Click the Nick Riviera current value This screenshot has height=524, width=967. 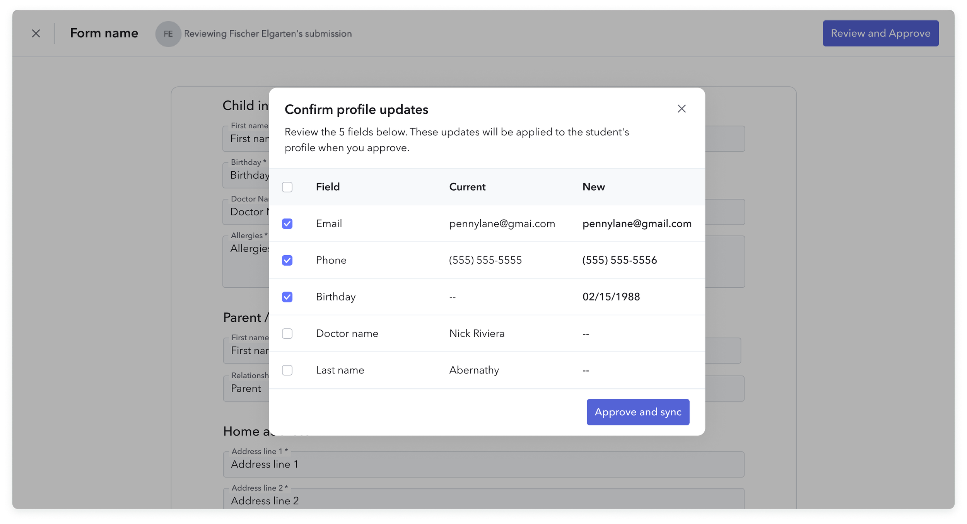pyautogui.click(x=477, y=334)
